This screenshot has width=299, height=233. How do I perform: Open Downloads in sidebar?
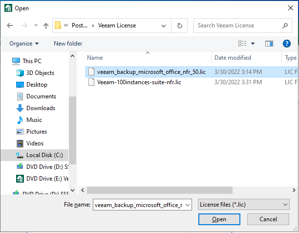pos(41,108)
